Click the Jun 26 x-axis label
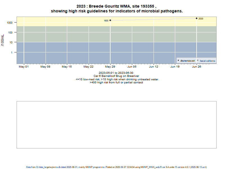The image size is (225, 169). pos(197,67)
